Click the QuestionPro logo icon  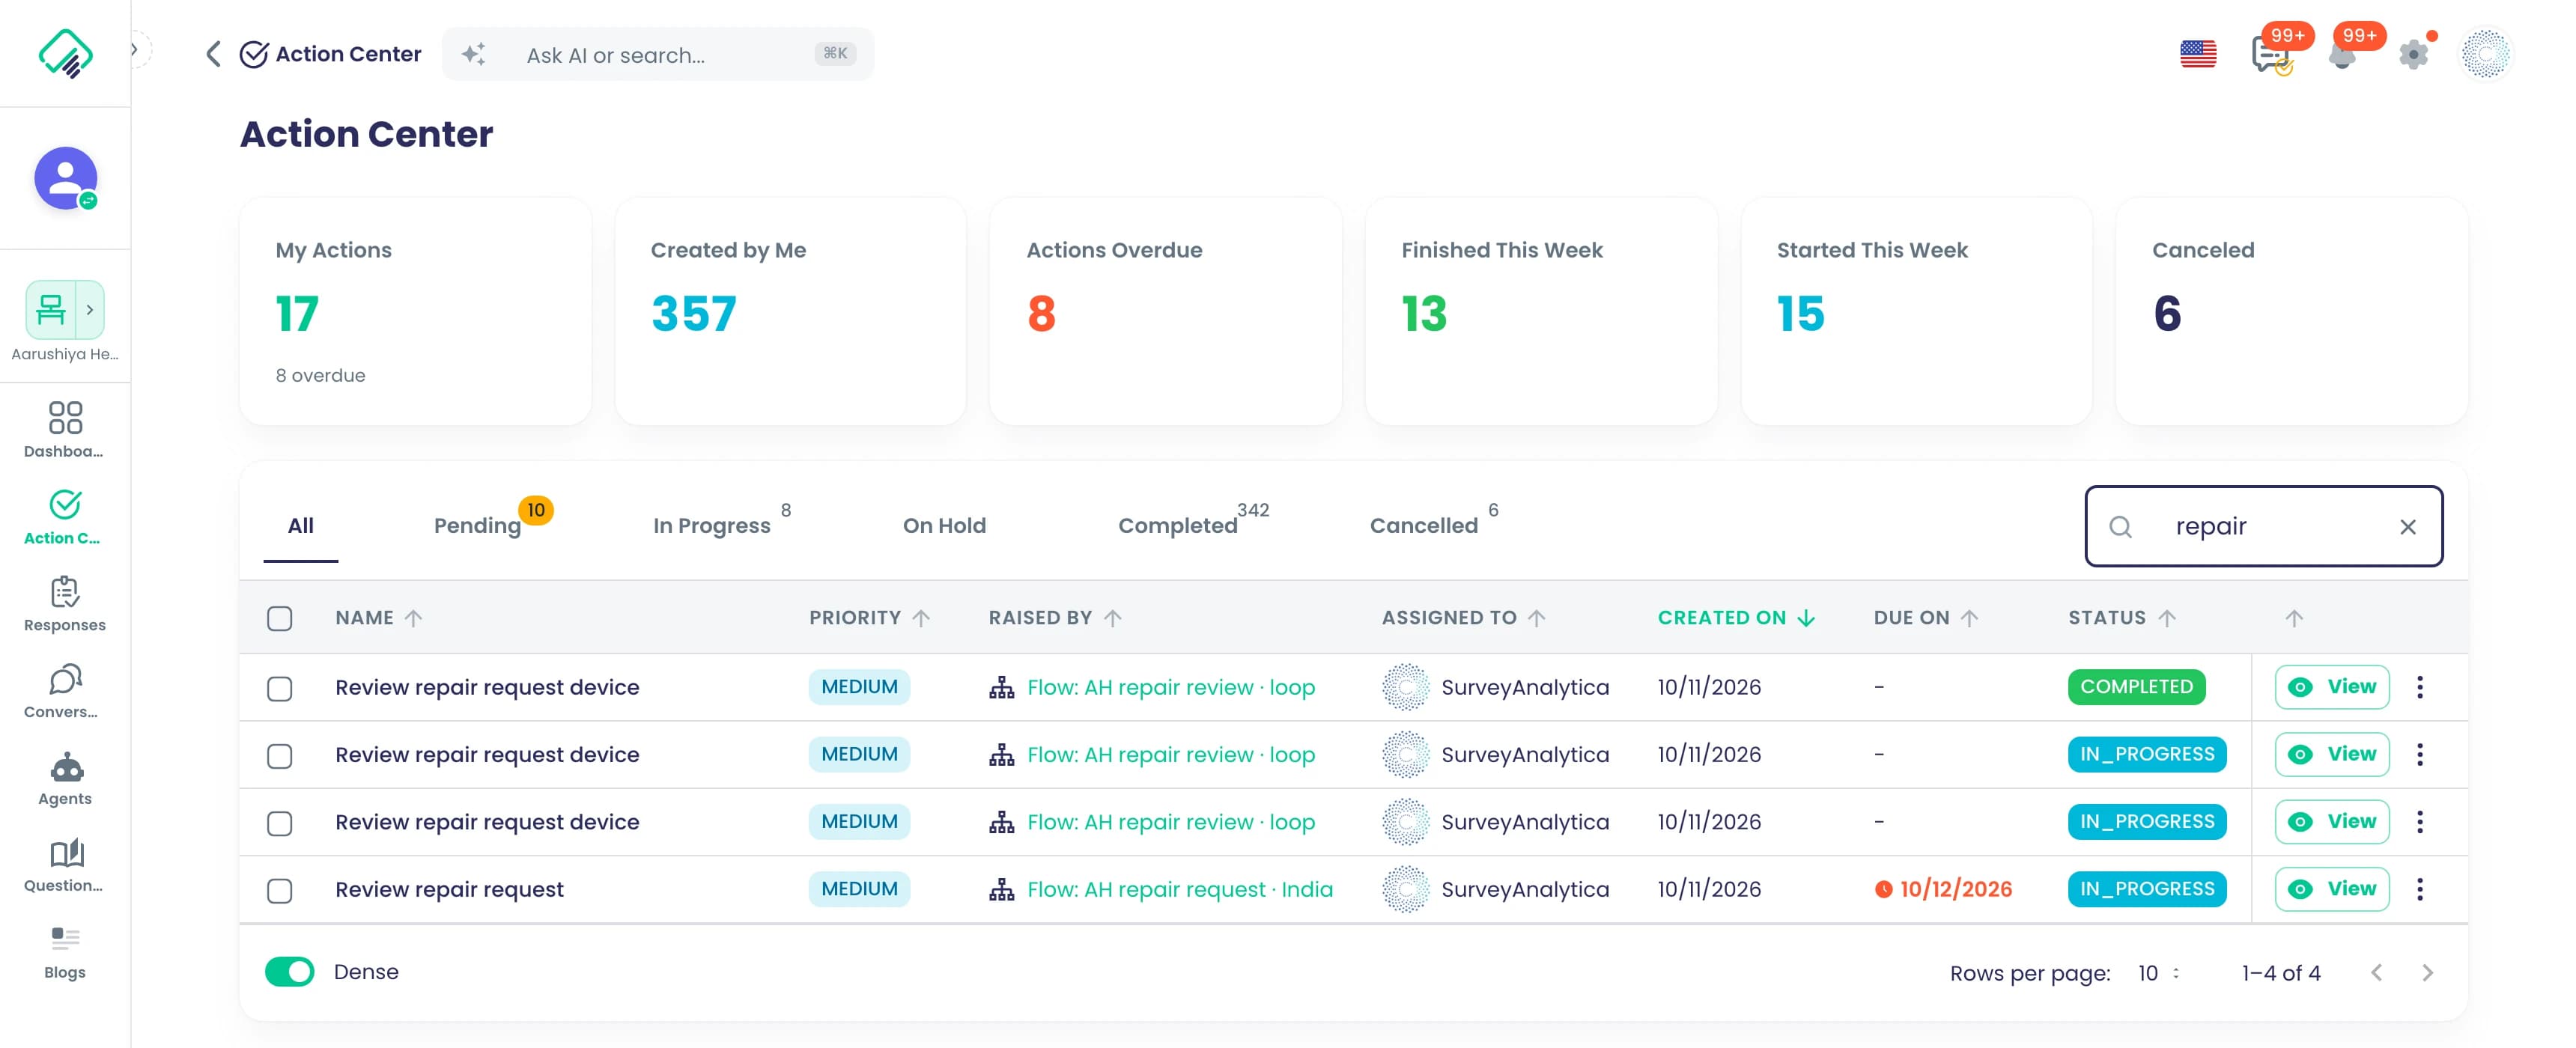[65, 53]
